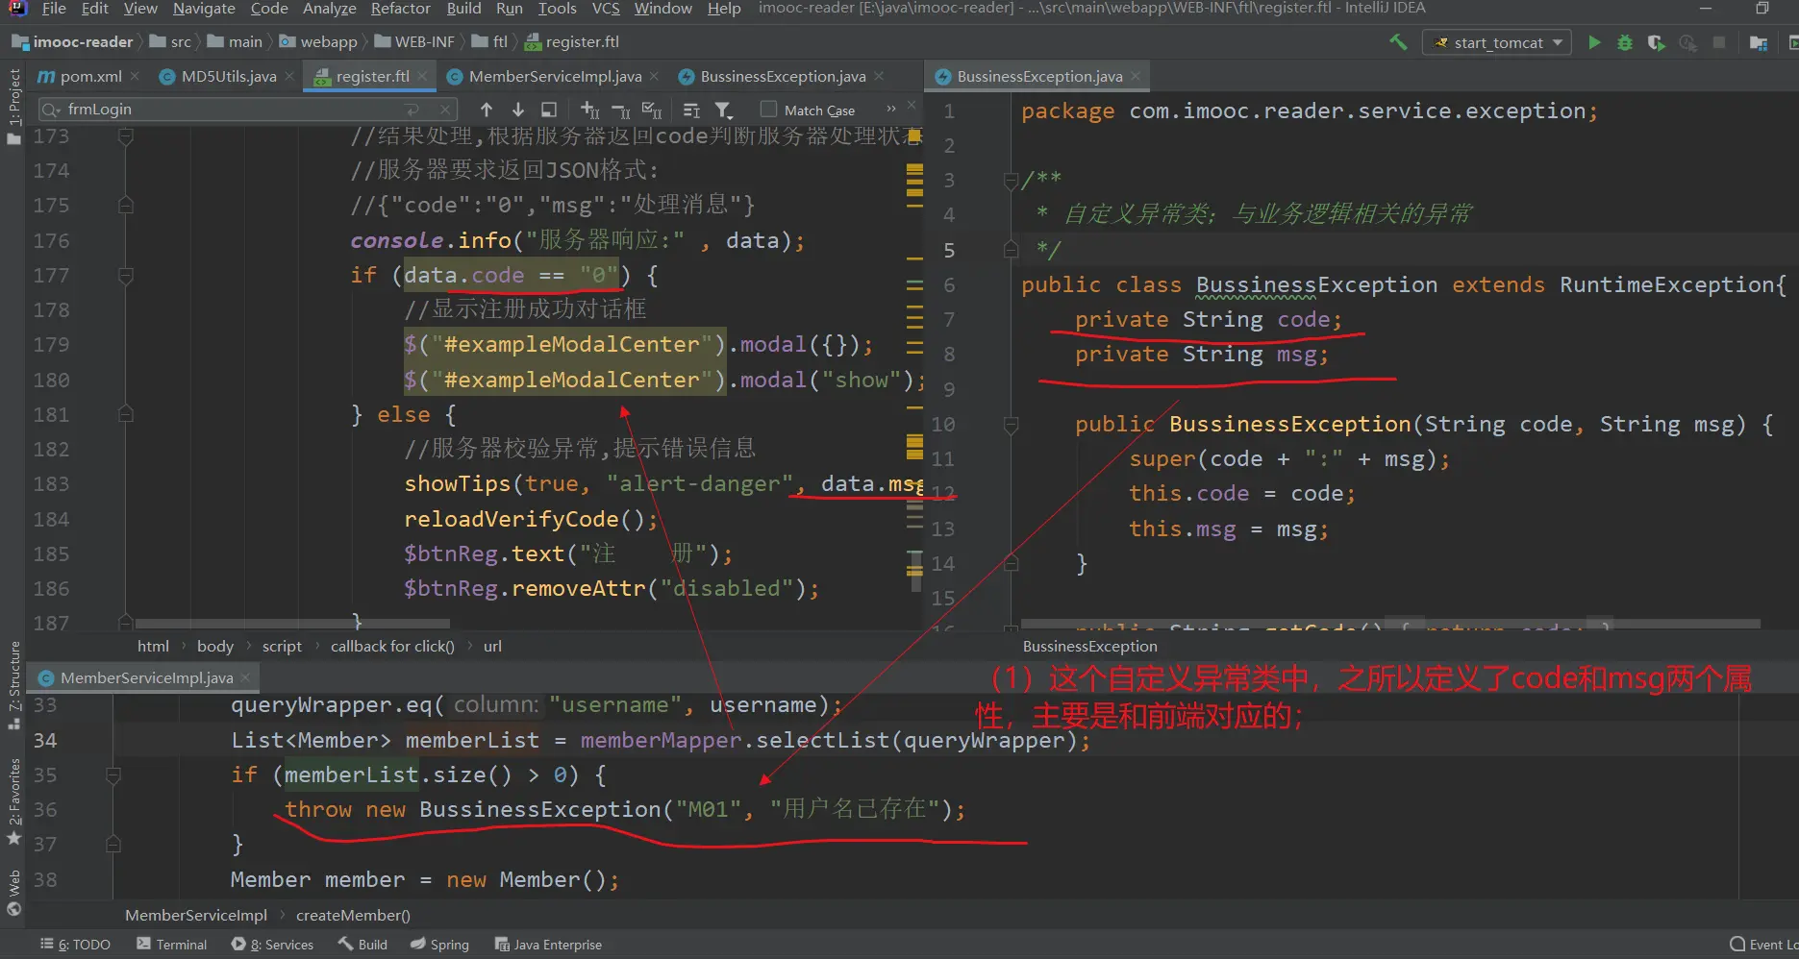Image resolution: width=1799 pixels, height=959 pixels.
Task: Open the Spring tool window
Action: tap(439, 945)
